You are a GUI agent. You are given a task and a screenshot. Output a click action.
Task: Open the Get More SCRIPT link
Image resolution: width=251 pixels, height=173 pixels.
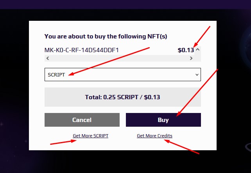click(x=91, y=136)
